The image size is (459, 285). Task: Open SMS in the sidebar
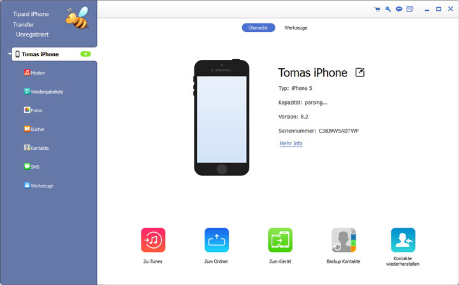click(x=32, y=166)
